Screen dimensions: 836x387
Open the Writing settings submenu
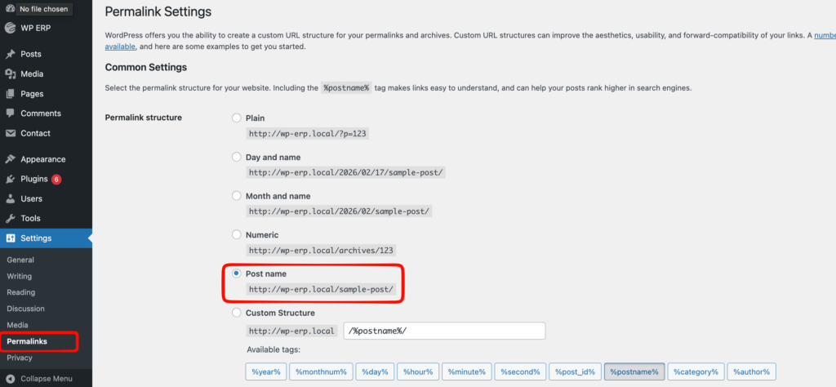coord(19,276)
